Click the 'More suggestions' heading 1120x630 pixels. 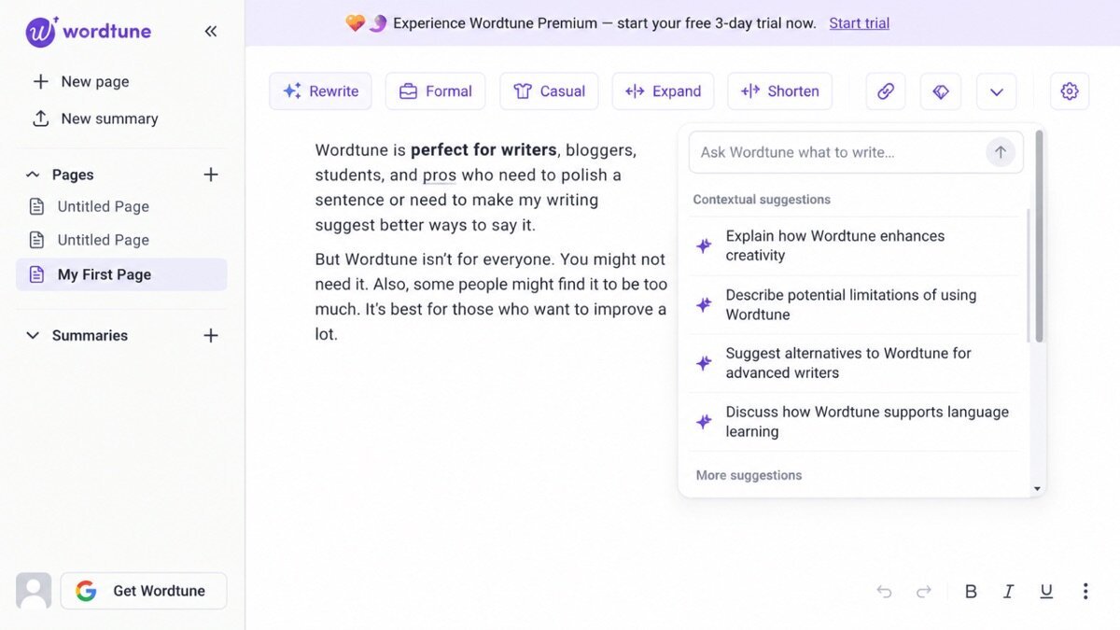coord(749,475)
